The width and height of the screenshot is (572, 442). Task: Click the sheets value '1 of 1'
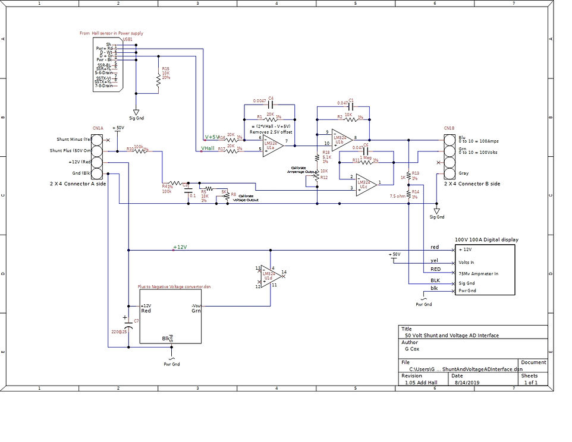[x=531, y=383]
